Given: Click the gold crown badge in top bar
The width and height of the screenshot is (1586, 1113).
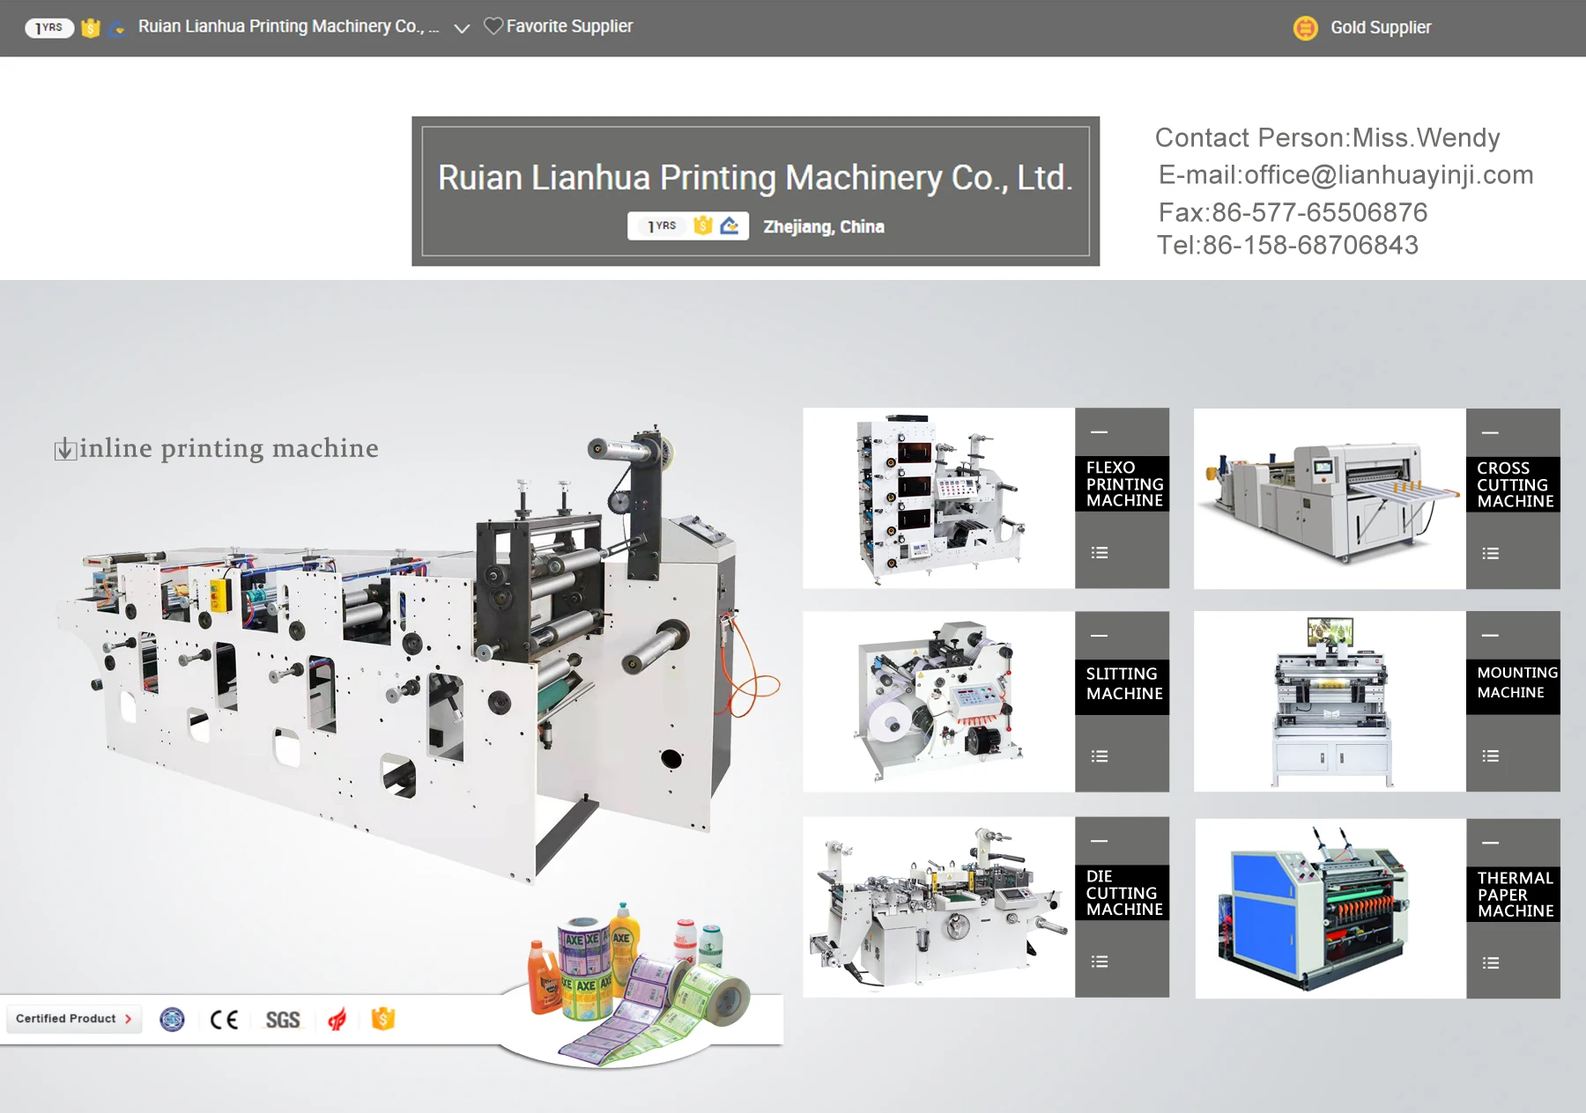Looking at the screenshot, I should click(x=90, y=28).
